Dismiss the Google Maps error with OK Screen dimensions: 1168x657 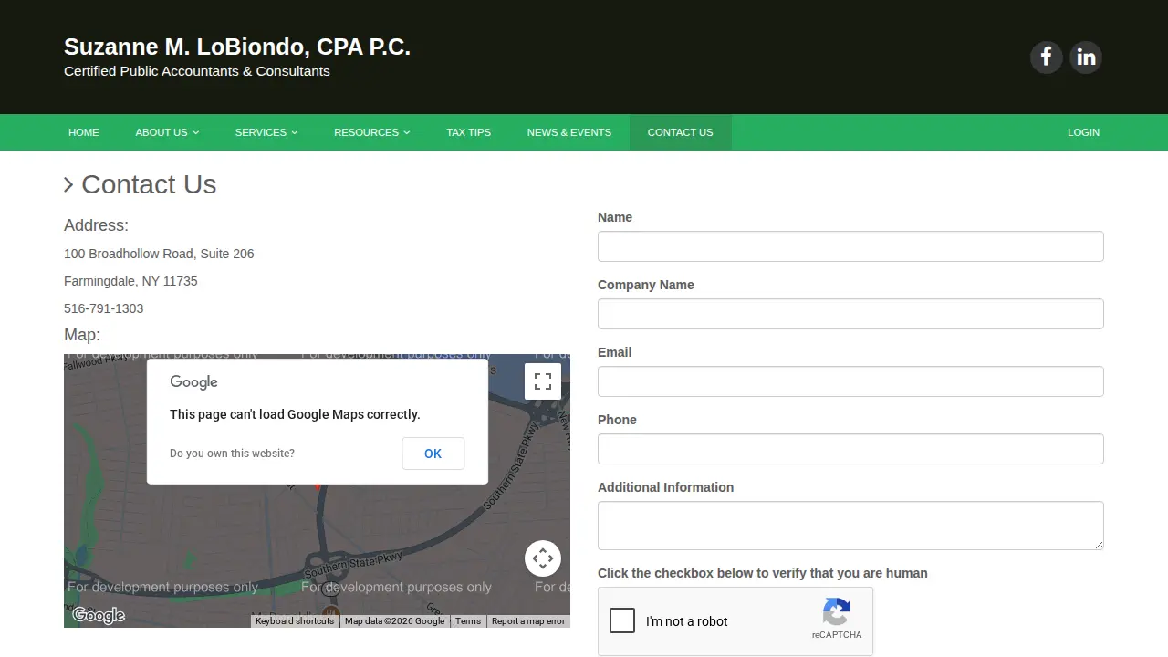click(x=433, y=454)
